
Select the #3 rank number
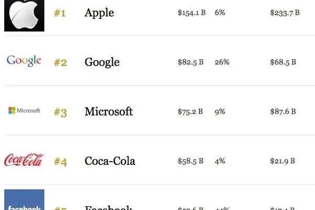(x=60, y=112)
